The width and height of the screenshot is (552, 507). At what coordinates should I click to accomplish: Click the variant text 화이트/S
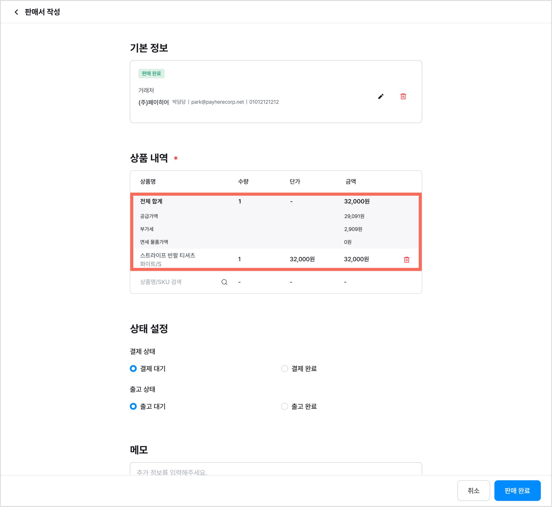coord(151,264)
